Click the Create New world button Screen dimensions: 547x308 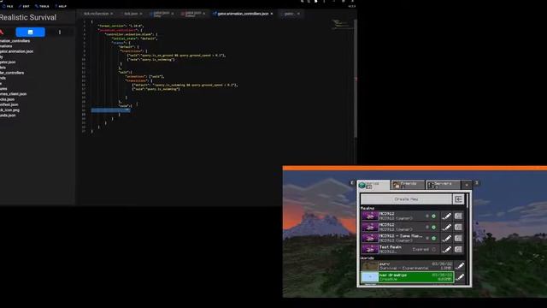(x=406, y=199)
